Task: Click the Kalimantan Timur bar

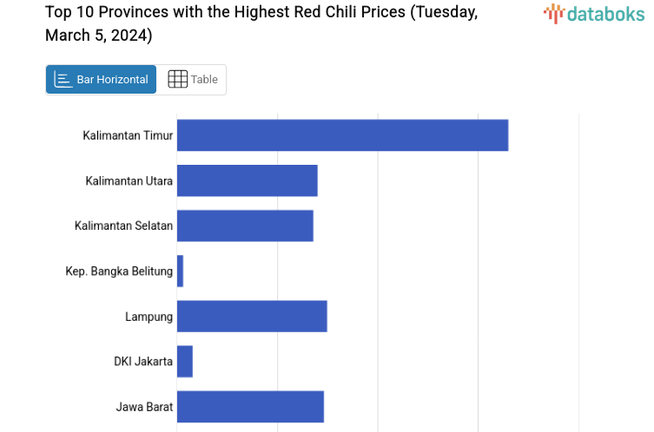Action: point(342,135)
